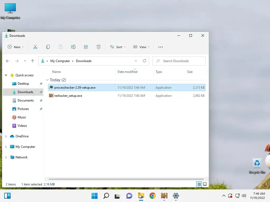The image size is (270, 202).
Task: Switch to details view layout icon
Action: click(x=199, y=184)
